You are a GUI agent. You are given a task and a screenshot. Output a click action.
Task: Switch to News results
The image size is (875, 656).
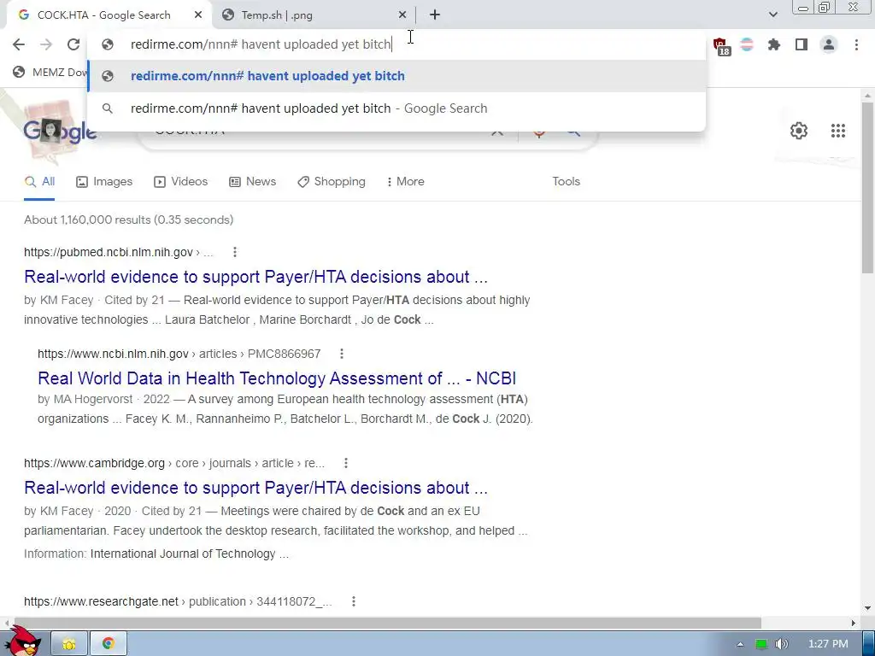tap(253, 182)
